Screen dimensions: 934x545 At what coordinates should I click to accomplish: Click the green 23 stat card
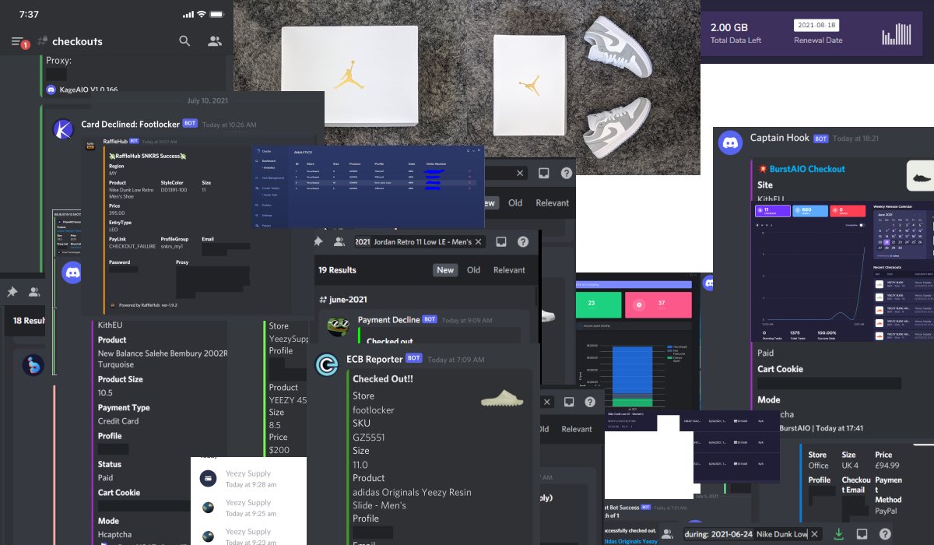599,304
